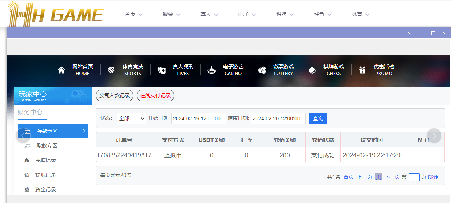The image size is (451, 203).
Task: Click the casino icon for 电子游艺
Action: tap(211, 70)
